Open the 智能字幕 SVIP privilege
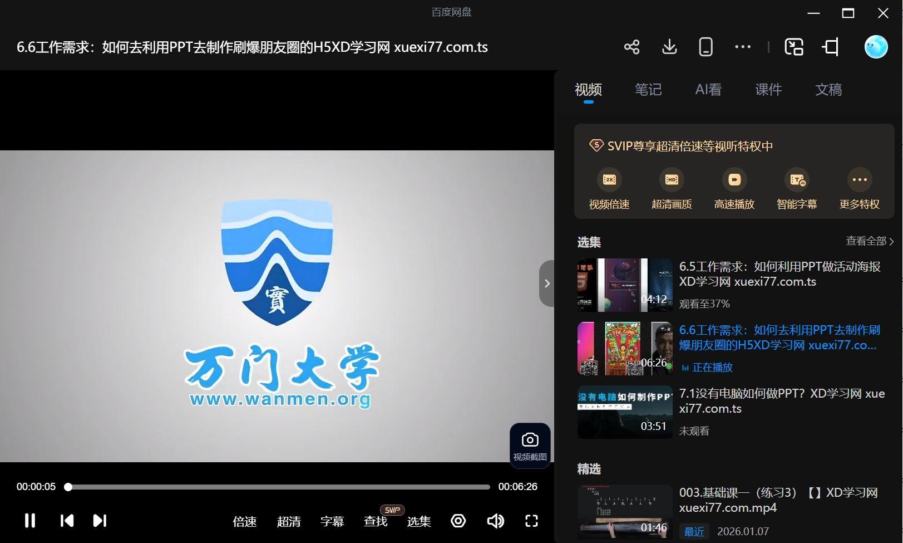 coord(797,188)
